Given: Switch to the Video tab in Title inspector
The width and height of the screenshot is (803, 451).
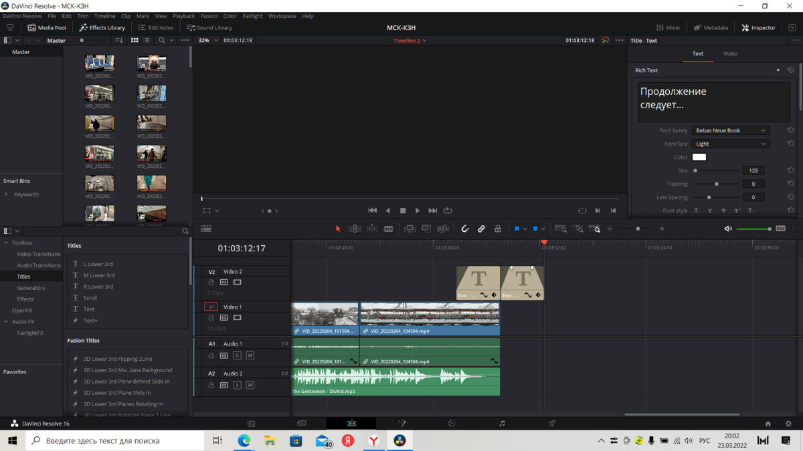Looking at the screenshot, I should (x=730, y=53).
